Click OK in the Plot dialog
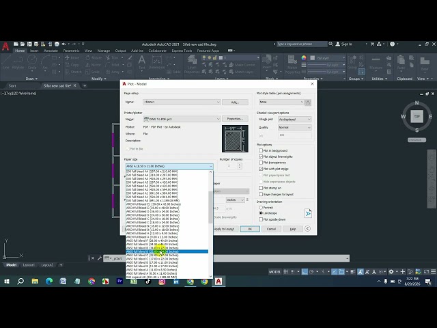The height and width of the screenshot is (328, 437). point(250,229)
